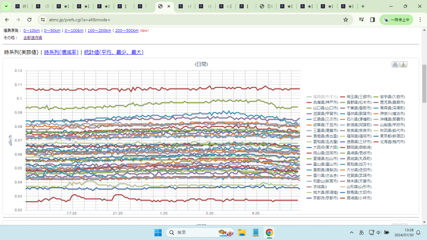Image resolution: width=427 pixels, height=240 pixels.
Task: Open File Explorer from the taskbar
Action: click(242, 233)
